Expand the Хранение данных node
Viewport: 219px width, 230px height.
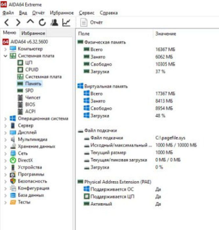click(5, 146)
